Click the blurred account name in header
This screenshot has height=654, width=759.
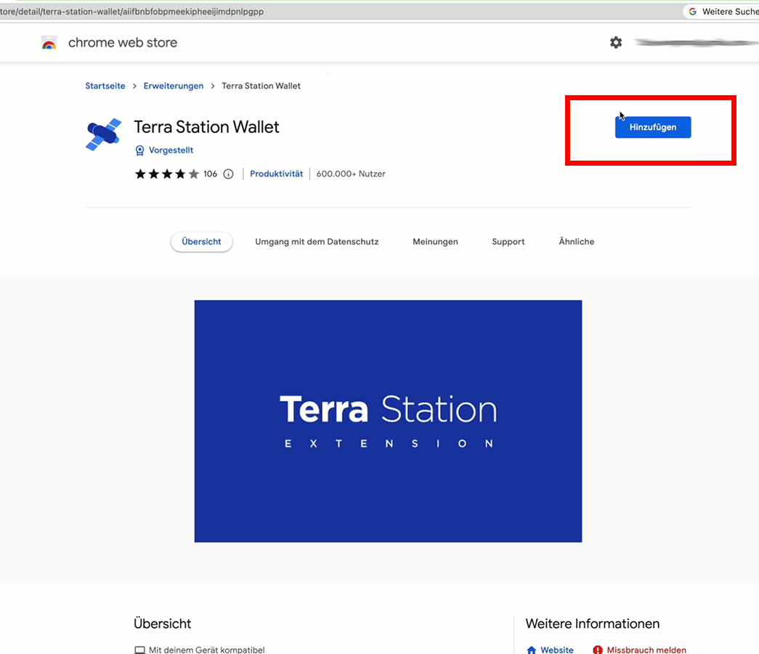[696, 43]
